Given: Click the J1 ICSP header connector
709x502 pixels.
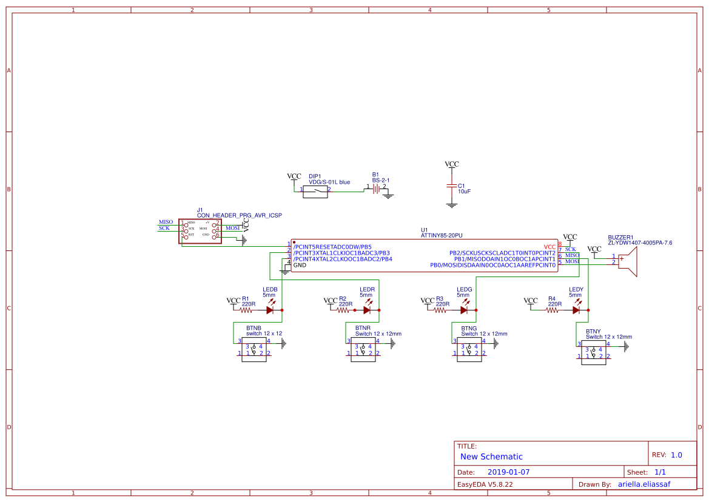Looking at the screenshot, I should [200, 231].
